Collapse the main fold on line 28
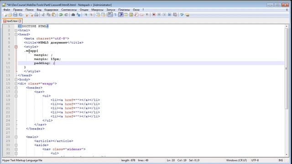 pyautogui.click(x=16, y=137)
